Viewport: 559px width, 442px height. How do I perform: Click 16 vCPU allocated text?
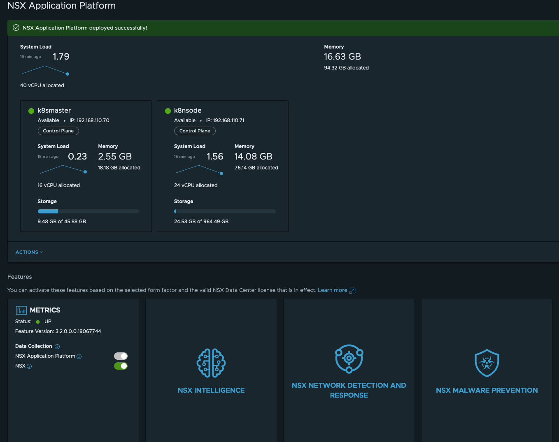(x=58, y=185)
